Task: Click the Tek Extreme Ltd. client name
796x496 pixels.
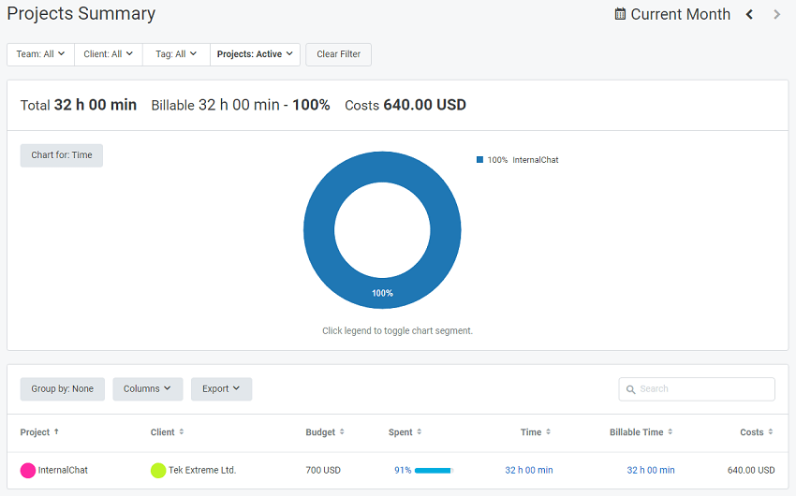Action: click(x=202, y=470)
